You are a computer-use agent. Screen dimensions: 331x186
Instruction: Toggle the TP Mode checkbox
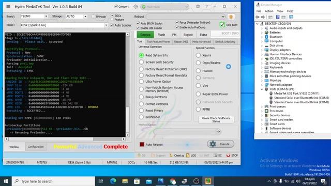point(93,17)
